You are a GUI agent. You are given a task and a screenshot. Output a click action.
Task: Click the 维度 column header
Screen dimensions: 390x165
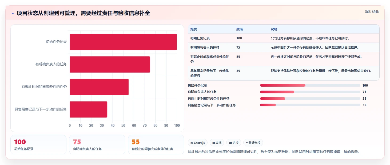point(194,29)
